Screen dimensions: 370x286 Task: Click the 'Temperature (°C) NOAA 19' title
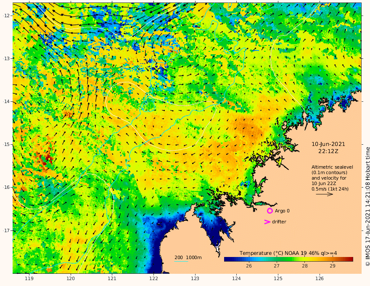coord(273,253)
